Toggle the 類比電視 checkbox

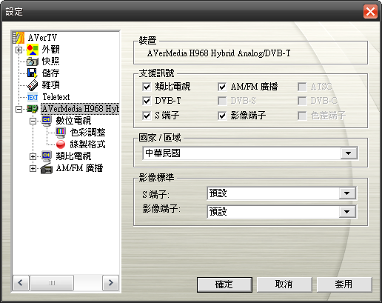click(147, 87)
